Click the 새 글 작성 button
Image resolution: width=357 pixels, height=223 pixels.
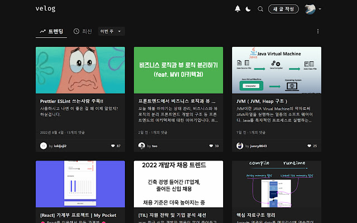pos(283,9)
